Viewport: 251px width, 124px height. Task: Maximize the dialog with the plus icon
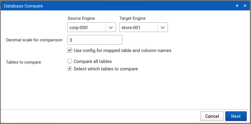click(237, 6)
